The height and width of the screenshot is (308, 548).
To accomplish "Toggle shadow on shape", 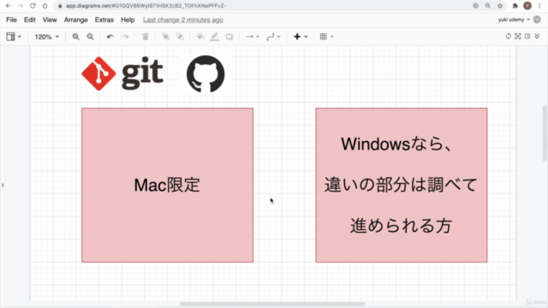I will pos(229,37).
